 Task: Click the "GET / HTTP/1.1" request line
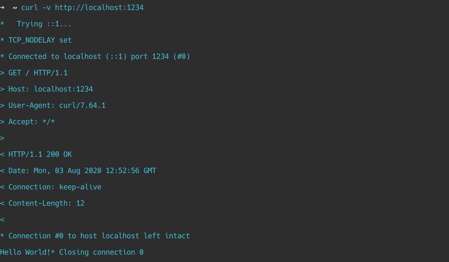38,73
